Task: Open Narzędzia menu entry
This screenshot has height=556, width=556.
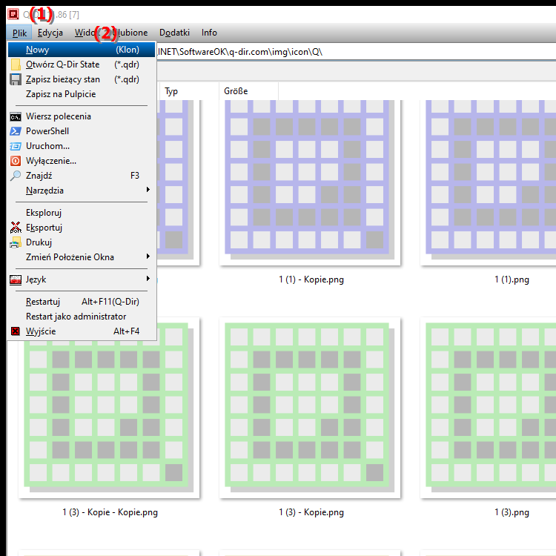Action: [82, 191]
